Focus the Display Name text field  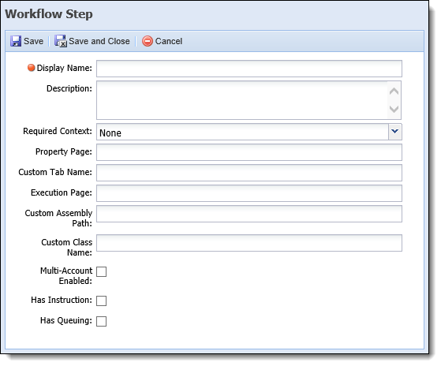pos(249,69)
